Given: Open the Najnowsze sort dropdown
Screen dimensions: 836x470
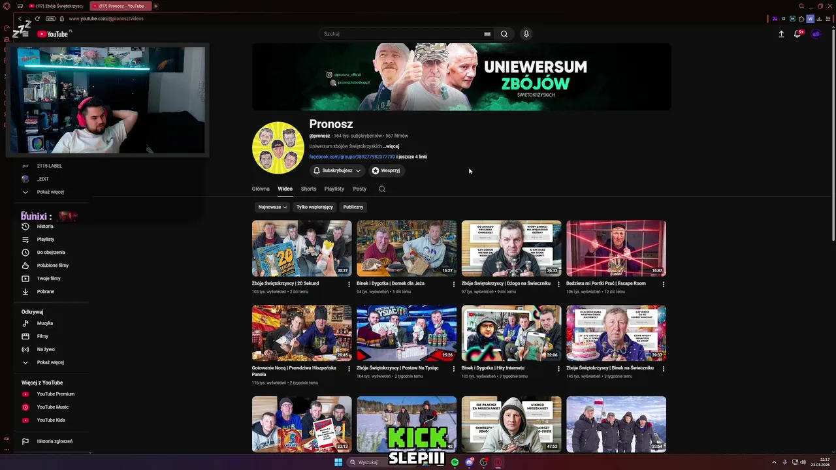Looking at the screenshot, I should pos(272,207).
